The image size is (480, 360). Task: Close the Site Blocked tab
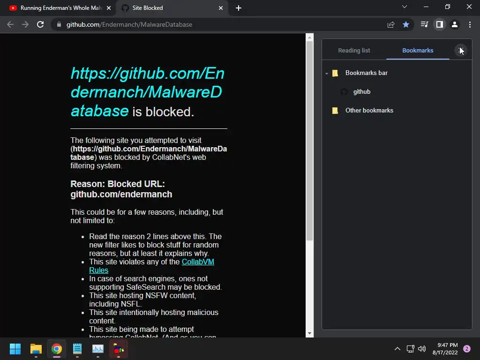(221, 8)
